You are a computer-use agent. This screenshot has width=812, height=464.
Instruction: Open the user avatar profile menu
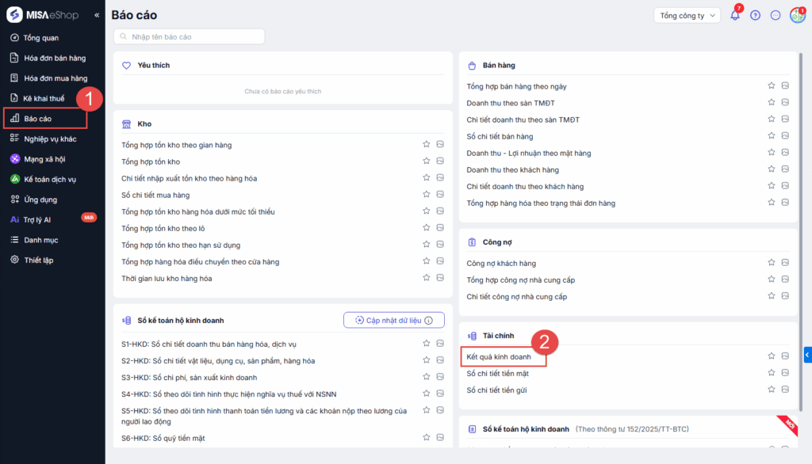(x=797, y=15)
